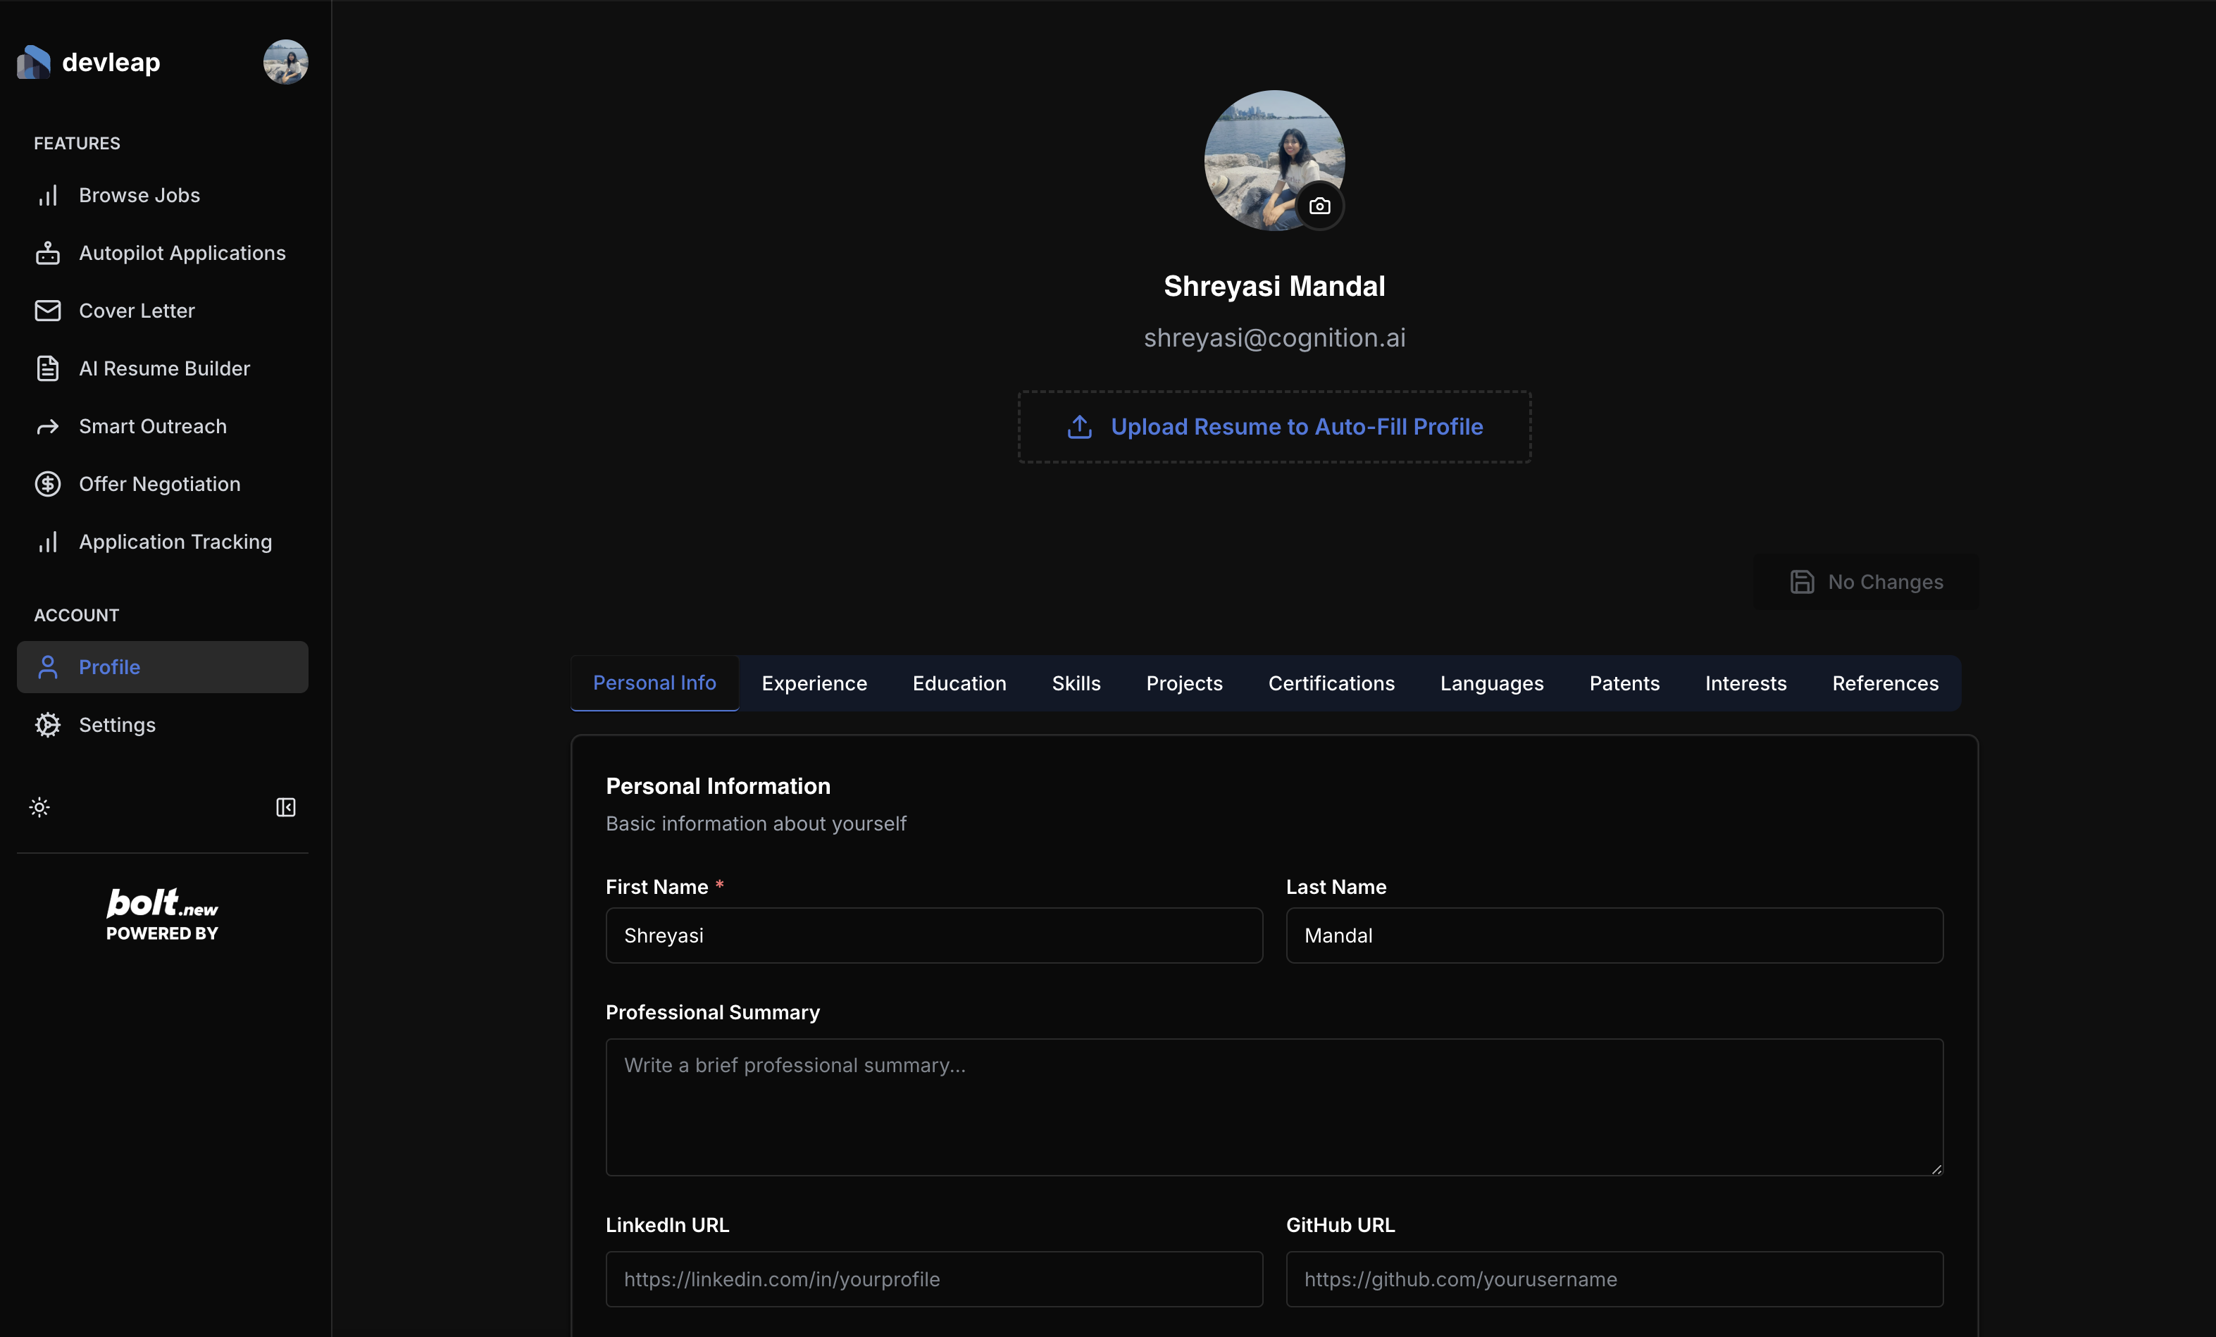Click Upload Resume to Auto-Fill Profile

(x=1274, y=427)
